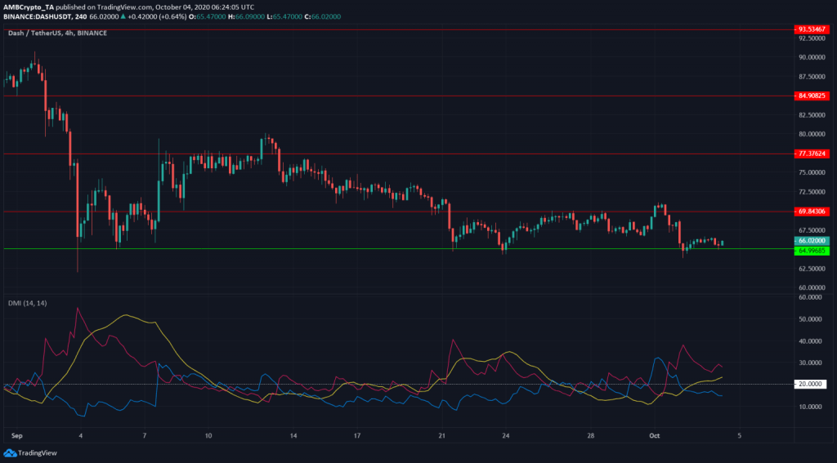Select the red 84.90825 resistance price tag
The width and height of the screenshot is (837, 463).
[x=813, y=96]
